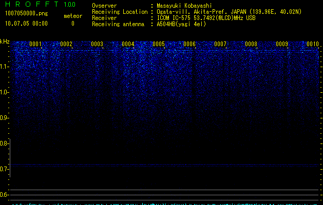Click observer name Masayuki Kobayashi
Viewport: 323px width, 205px height.
[184, 6]
